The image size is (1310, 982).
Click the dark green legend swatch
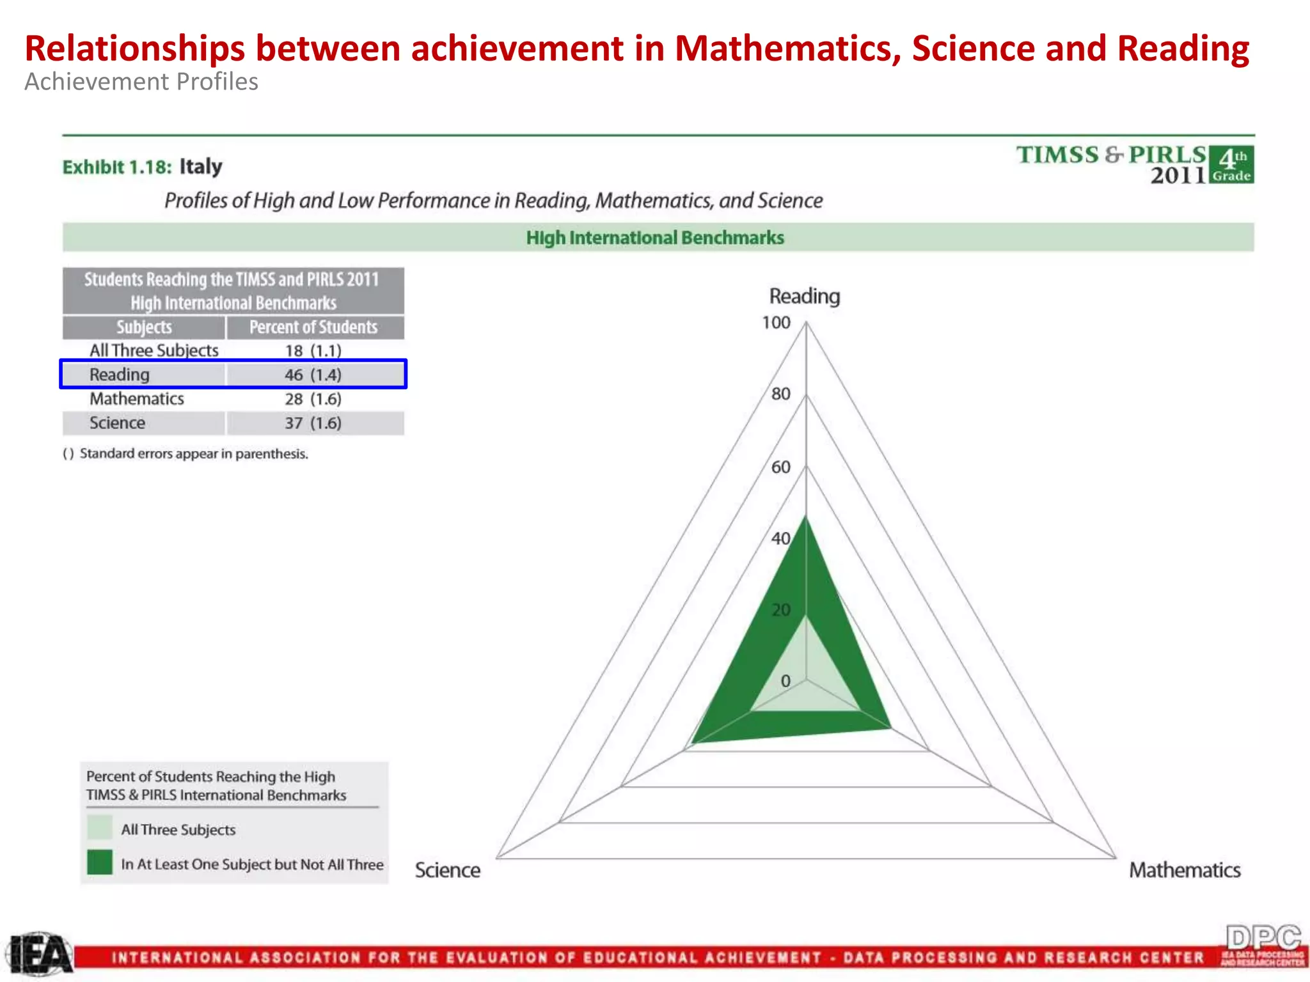click(100, 862)
